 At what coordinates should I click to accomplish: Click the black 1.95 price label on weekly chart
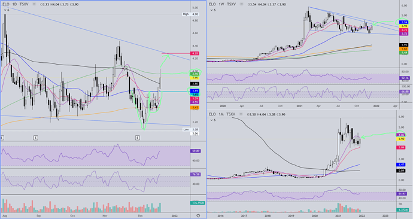(404, 45)
